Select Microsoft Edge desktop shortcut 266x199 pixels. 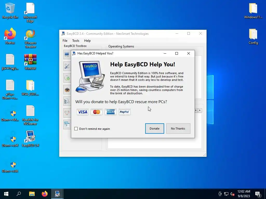coord(30,12)
